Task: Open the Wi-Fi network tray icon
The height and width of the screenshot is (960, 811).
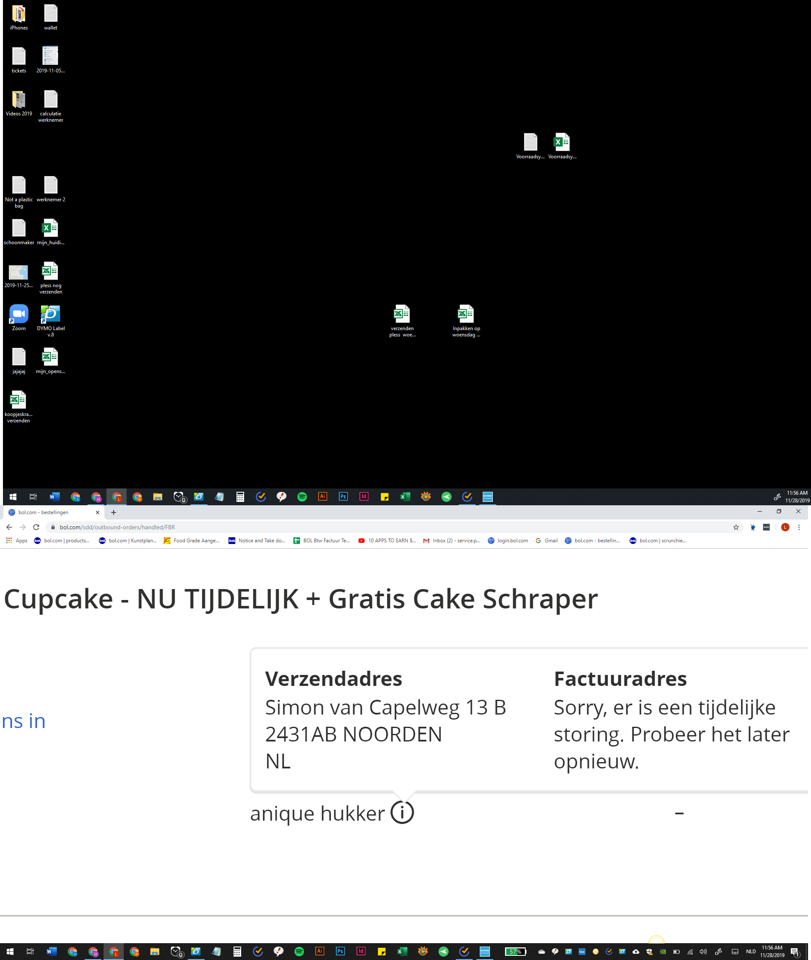Action: pos(690,952)
